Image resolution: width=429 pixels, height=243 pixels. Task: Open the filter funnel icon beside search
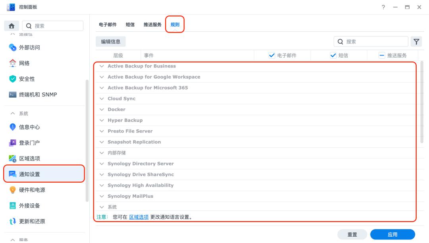(416, 41)
